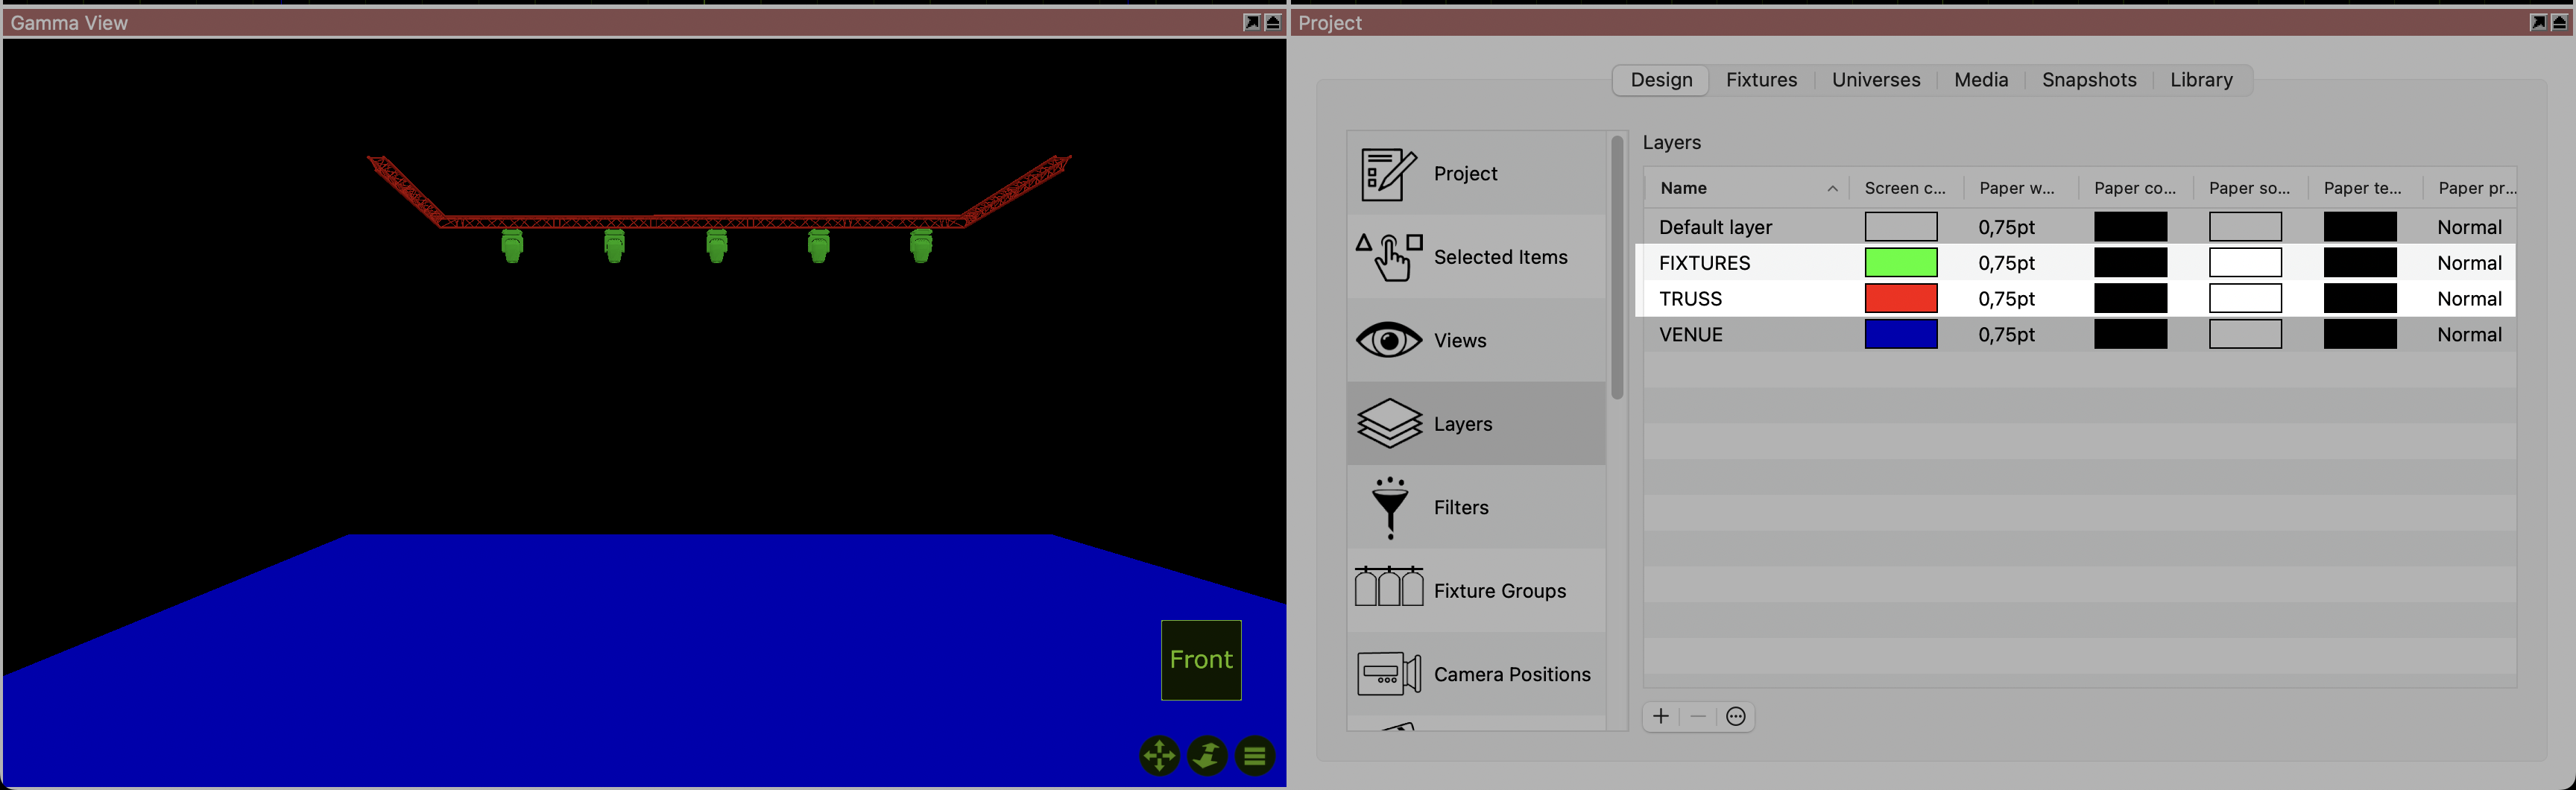Switch to the Universes tab

[x=1875, y=80]
